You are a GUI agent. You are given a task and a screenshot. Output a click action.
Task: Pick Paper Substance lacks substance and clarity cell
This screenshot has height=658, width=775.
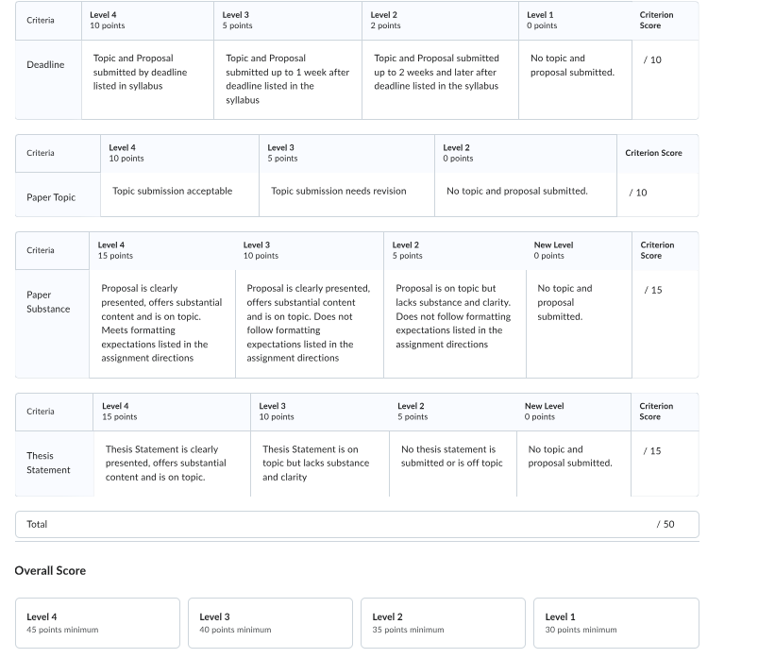[x=455, y=324]
